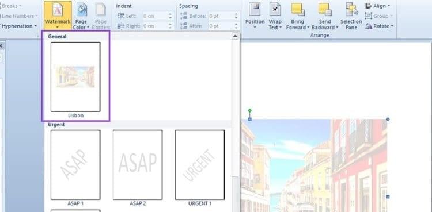Viewport: 432px width, 212px height.
Task: Click the Page Color icon
Action: 81,10
